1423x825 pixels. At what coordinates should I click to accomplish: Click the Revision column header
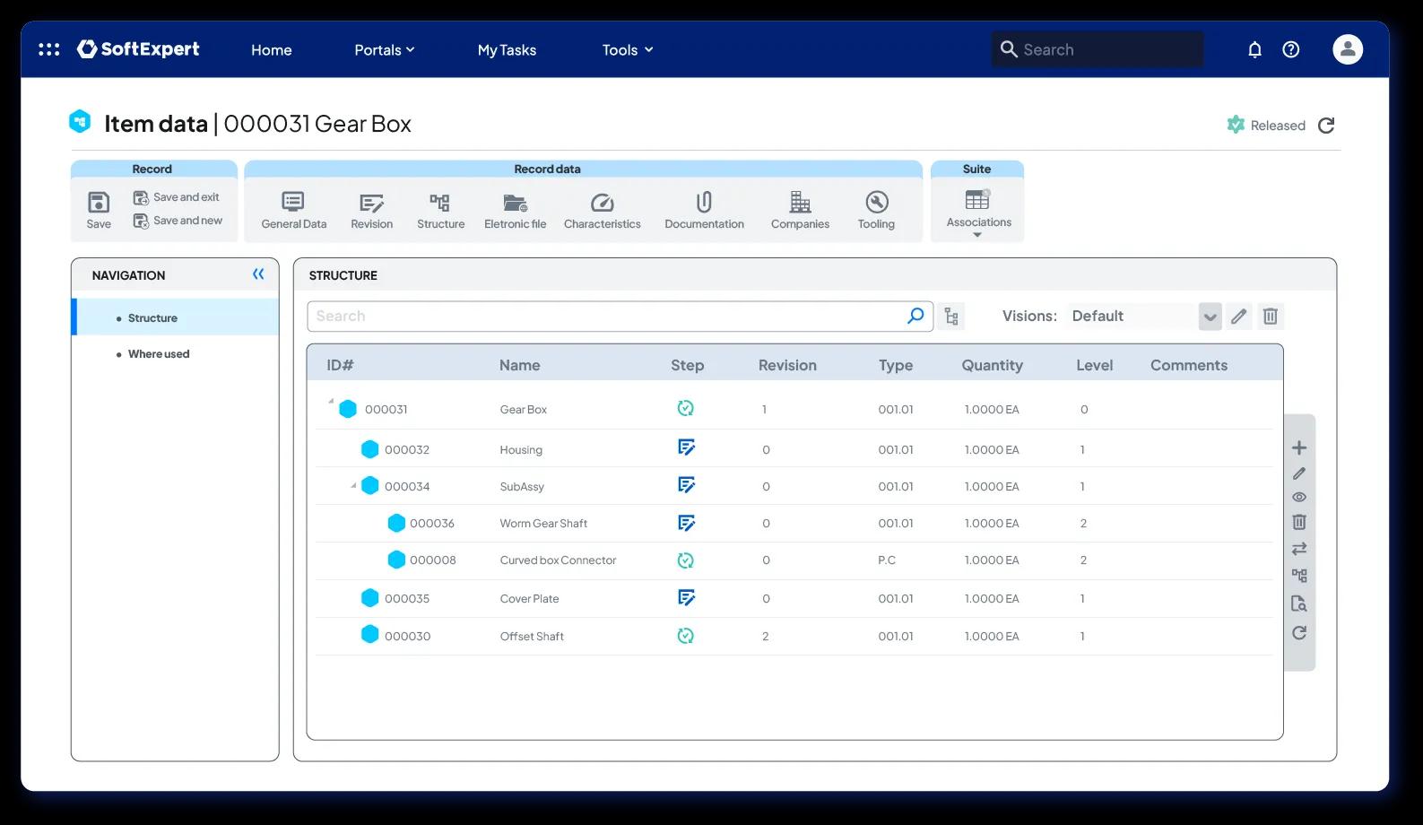pyautogui.click(x=787, y=365)
